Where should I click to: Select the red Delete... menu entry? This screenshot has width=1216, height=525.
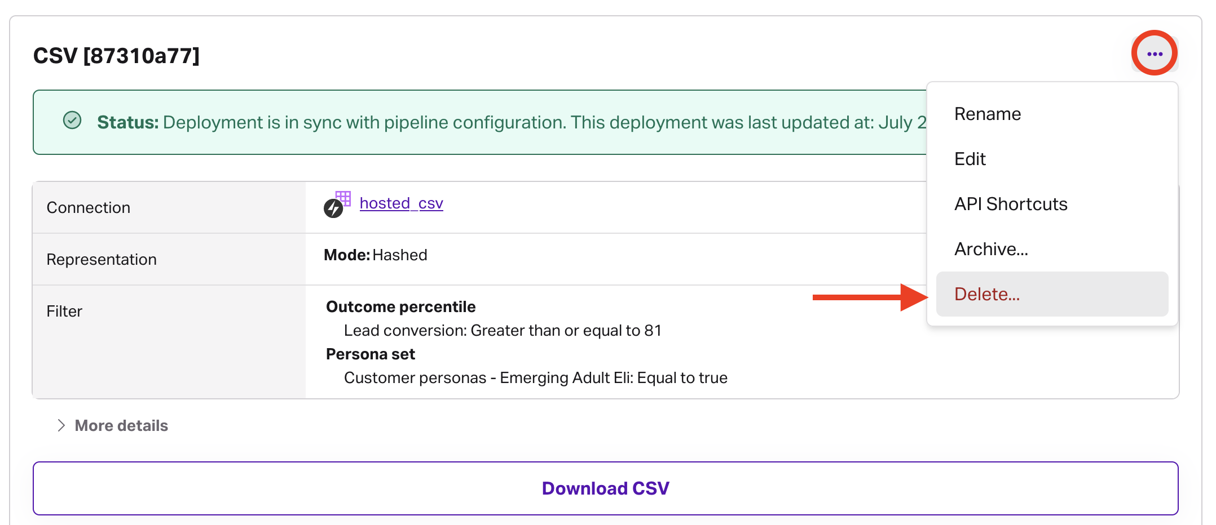coord(987,294)
